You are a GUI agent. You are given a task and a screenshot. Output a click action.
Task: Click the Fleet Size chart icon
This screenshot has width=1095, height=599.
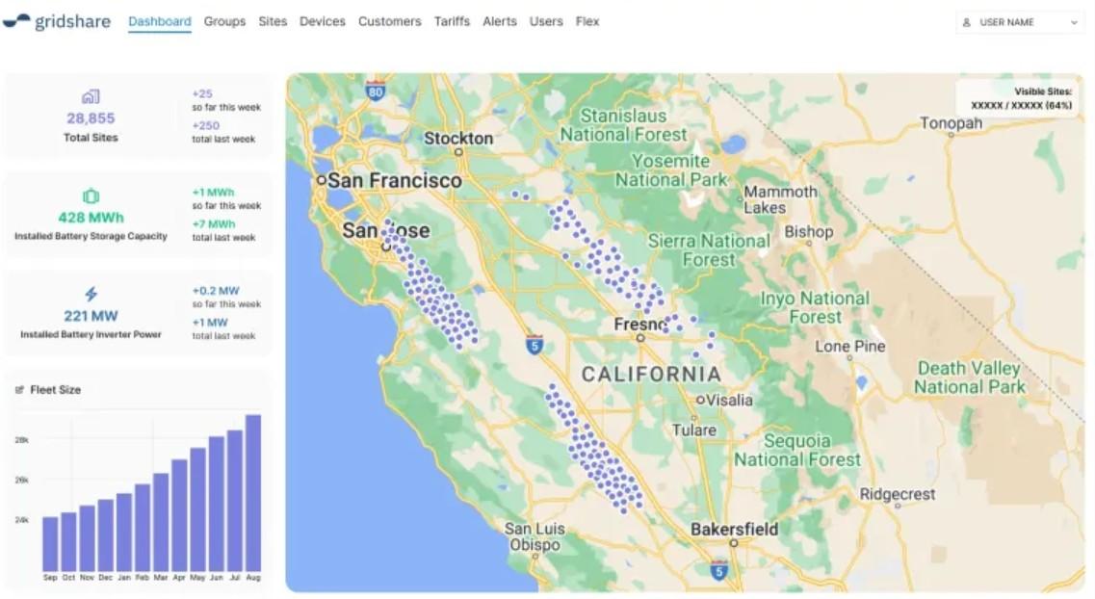pyautogui.click(x=19, y=390)
